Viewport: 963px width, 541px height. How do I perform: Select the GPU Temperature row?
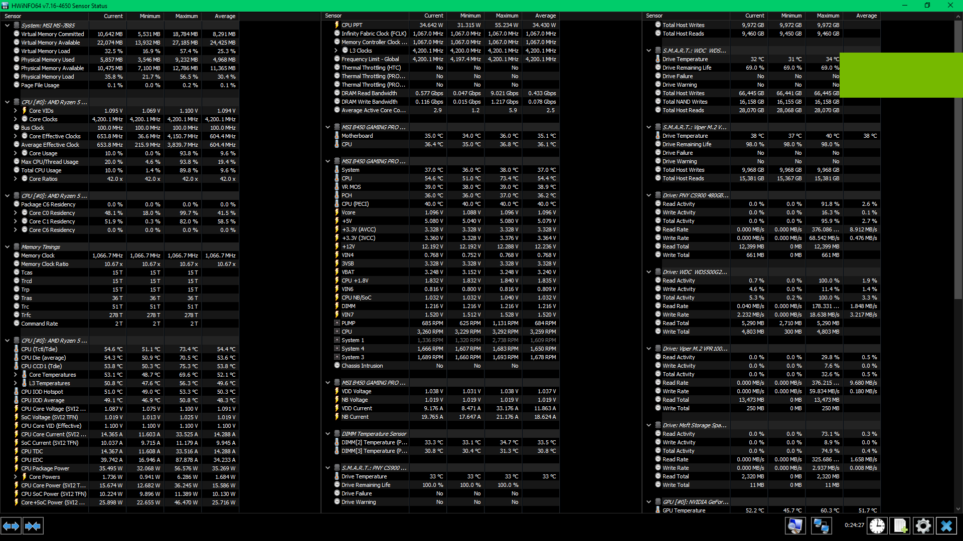coord(684,510)
